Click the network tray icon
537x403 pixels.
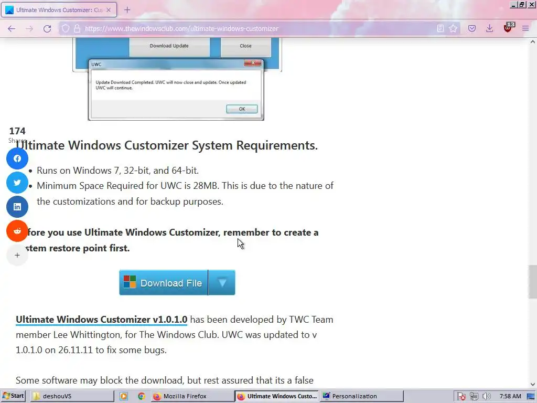click(x=474, y=397)
